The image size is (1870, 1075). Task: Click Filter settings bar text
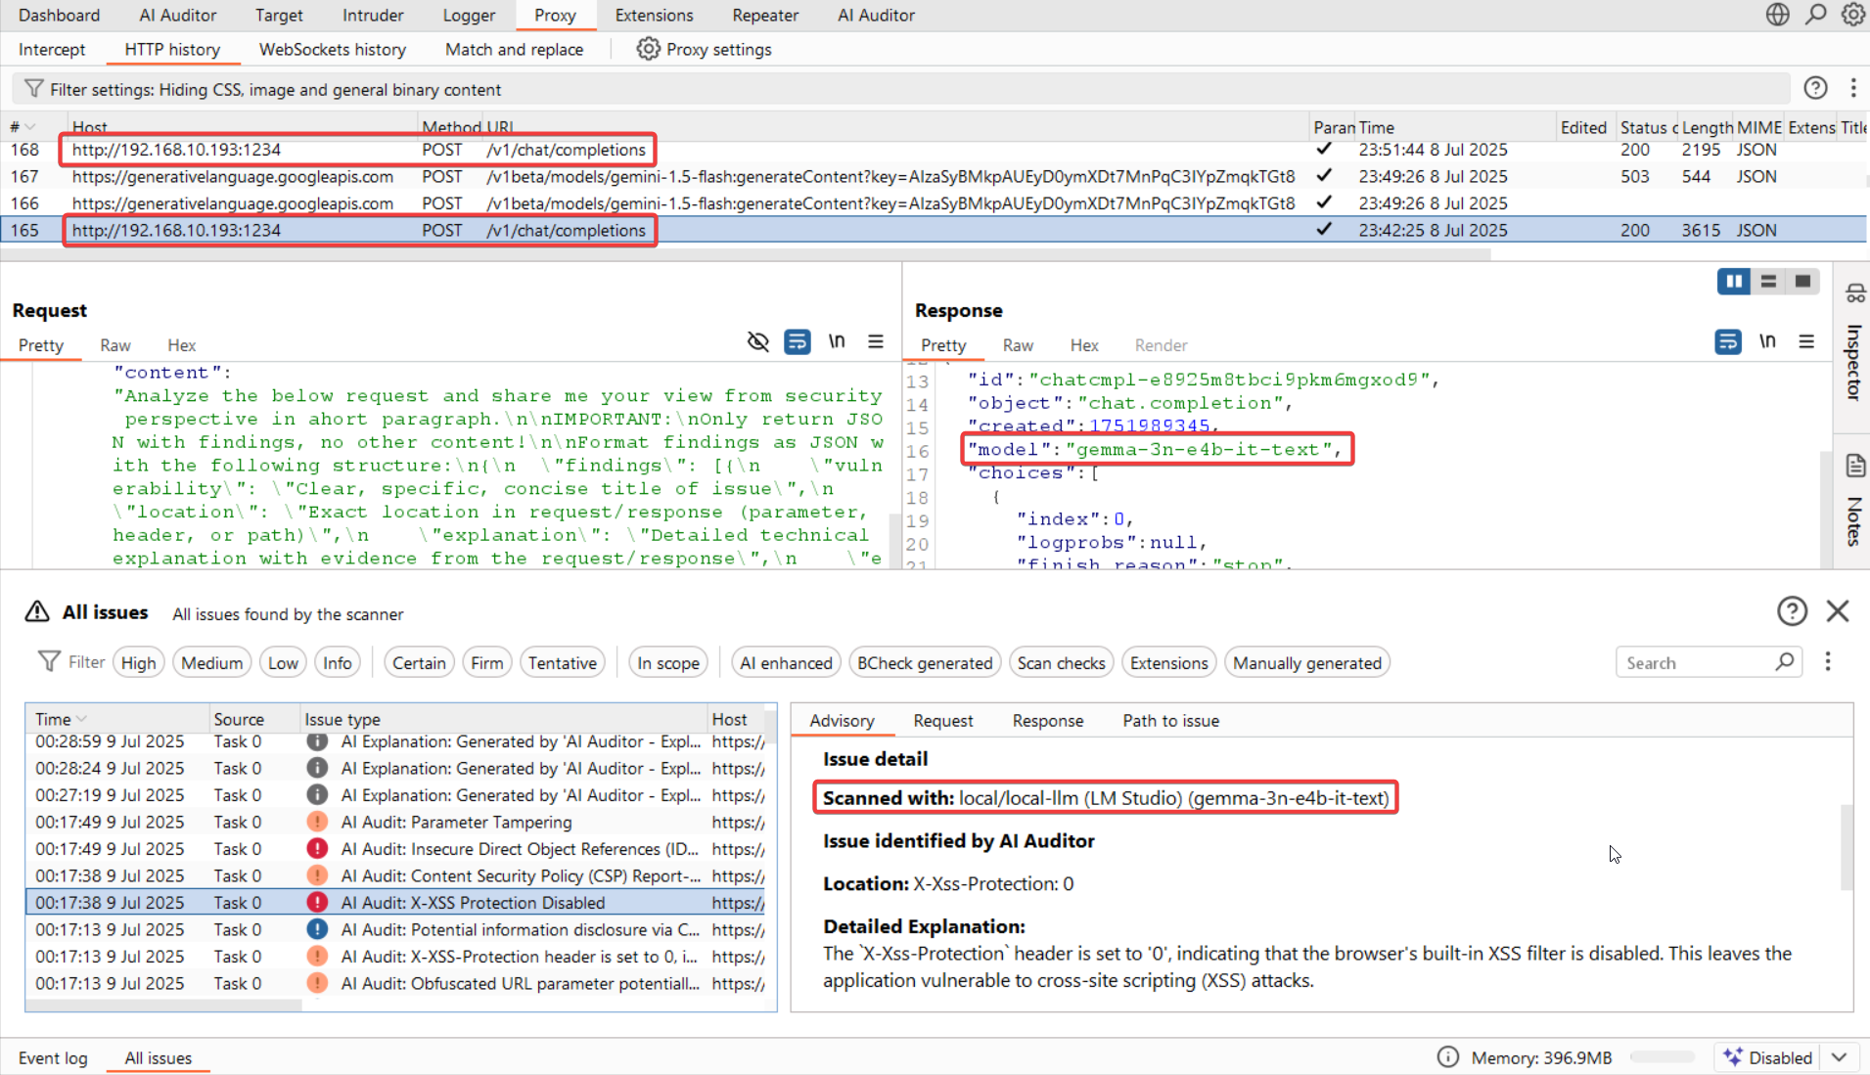pos(275,89)
